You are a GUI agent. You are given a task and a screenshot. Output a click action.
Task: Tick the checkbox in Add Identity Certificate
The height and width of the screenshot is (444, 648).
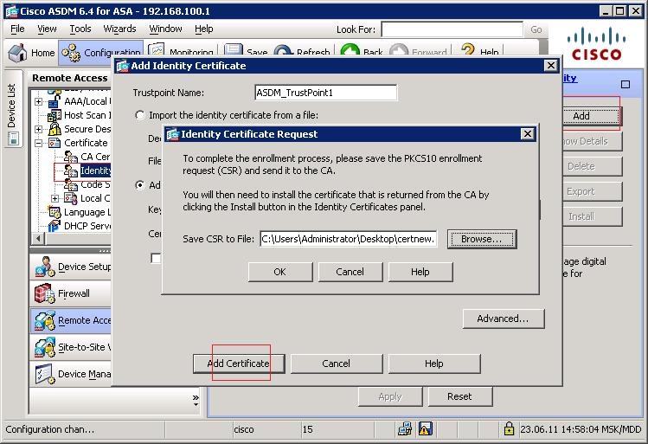156,258
